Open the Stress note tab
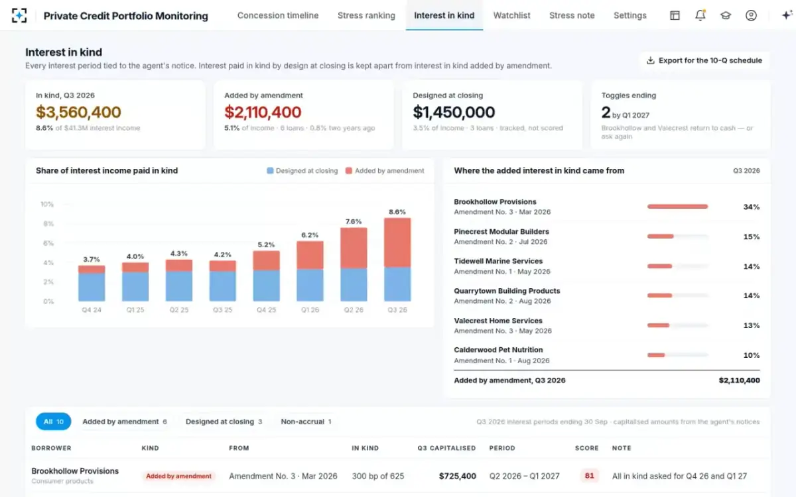 click(572, 15)
